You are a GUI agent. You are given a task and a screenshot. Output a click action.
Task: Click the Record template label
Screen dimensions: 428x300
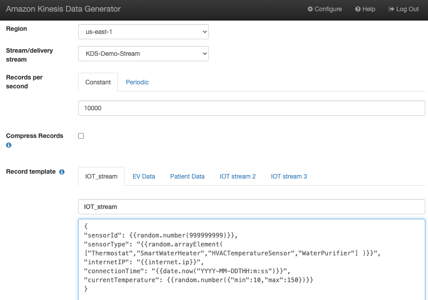31,171
